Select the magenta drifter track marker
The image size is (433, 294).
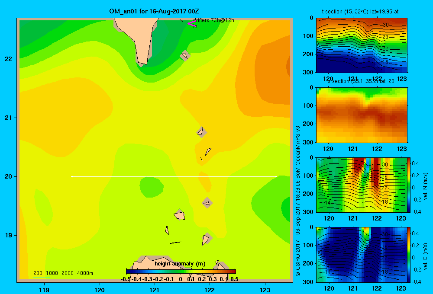click(191, 23)
